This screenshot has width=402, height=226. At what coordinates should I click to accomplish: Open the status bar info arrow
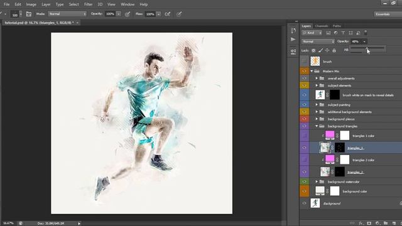[79, 223]
